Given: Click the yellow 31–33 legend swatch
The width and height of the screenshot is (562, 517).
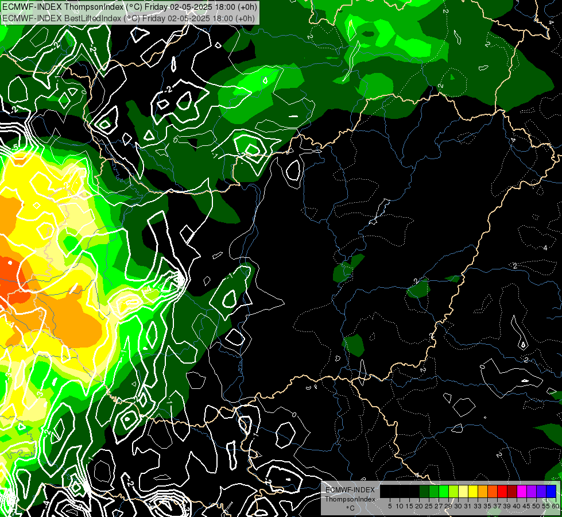Looking at the screenshot, I should coord(473,491).
